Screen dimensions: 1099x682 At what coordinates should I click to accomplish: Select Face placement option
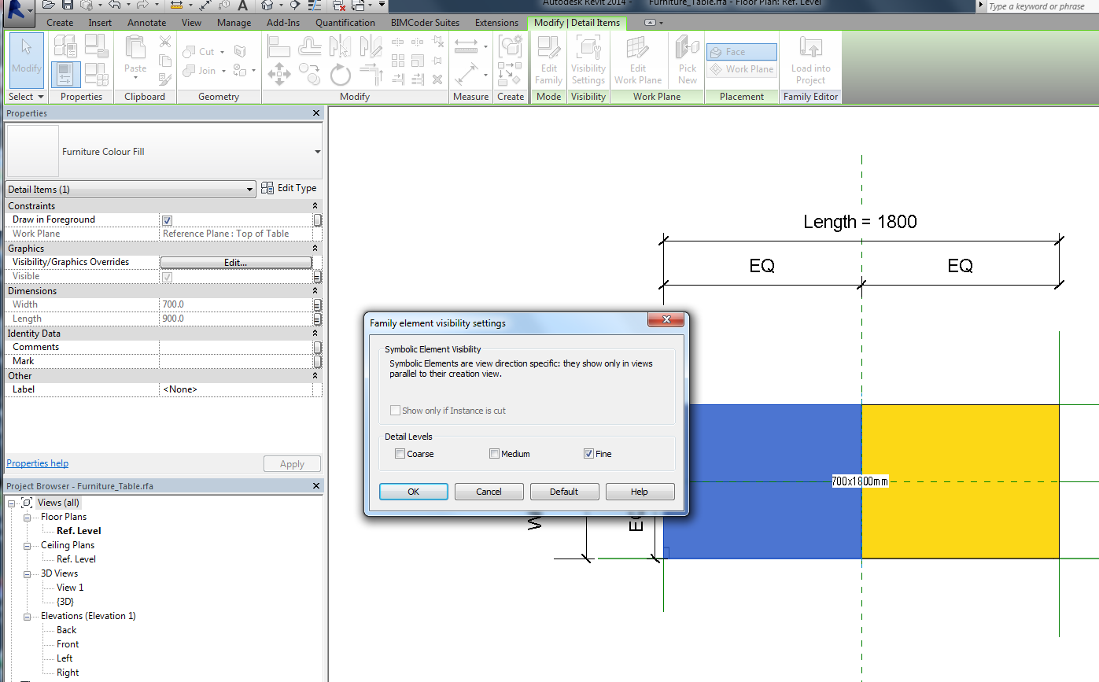click(742, 52)
